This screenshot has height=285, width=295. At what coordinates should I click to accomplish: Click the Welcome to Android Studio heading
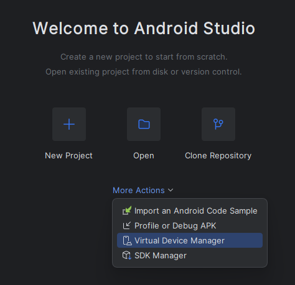[x=144, y=28]
